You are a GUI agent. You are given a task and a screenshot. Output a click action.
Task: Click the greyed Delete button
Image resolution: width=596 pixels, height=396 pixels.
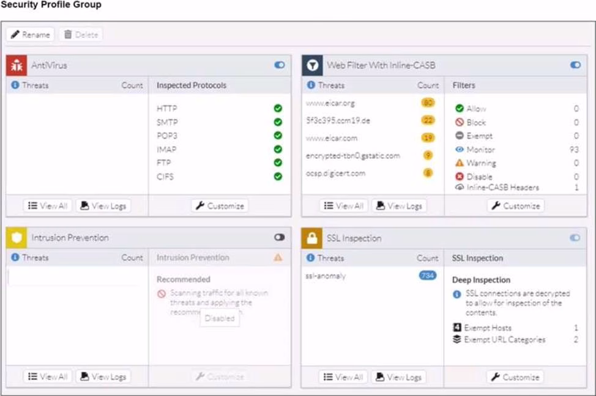click(x=81, y=35)
